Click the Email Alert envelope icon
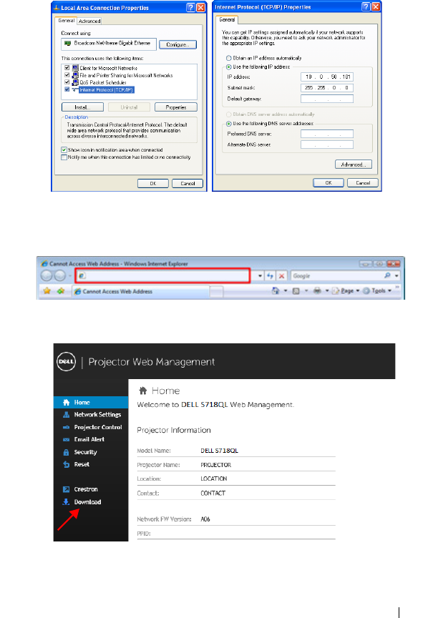 tap(67, 439)
